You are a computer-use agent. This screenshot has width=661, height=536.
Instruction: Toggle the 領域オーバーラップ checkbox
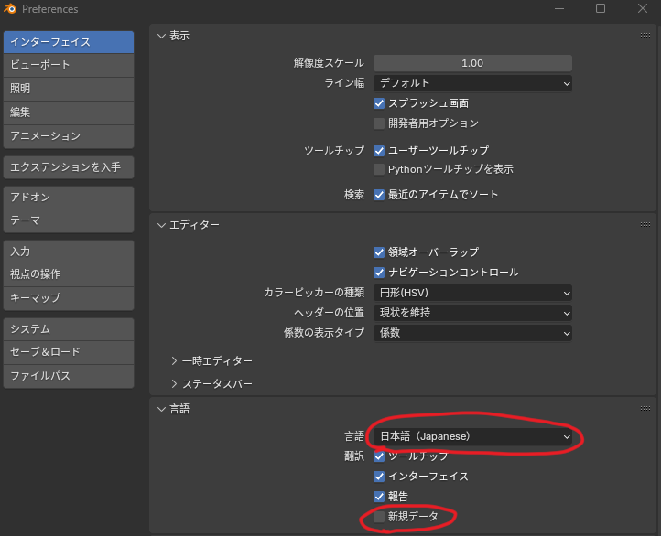point(379,252)
